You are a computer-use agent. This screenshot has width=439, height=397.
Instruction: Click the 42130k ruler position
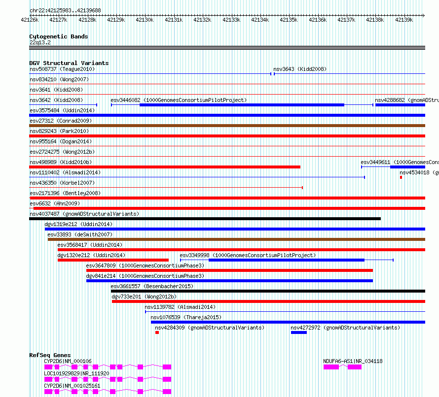coord(145,20)
